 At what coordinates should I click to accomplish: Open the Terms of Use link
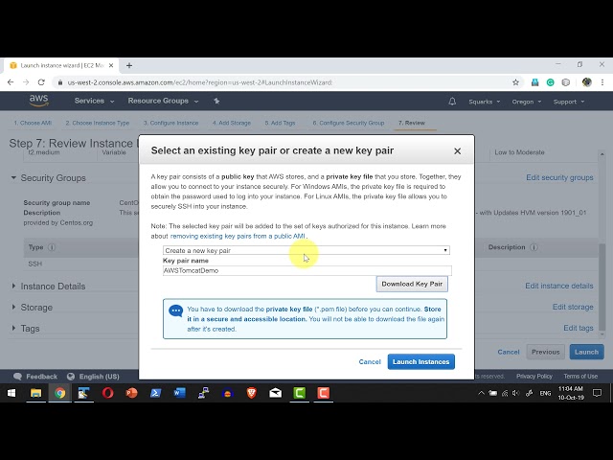[580, 377]
